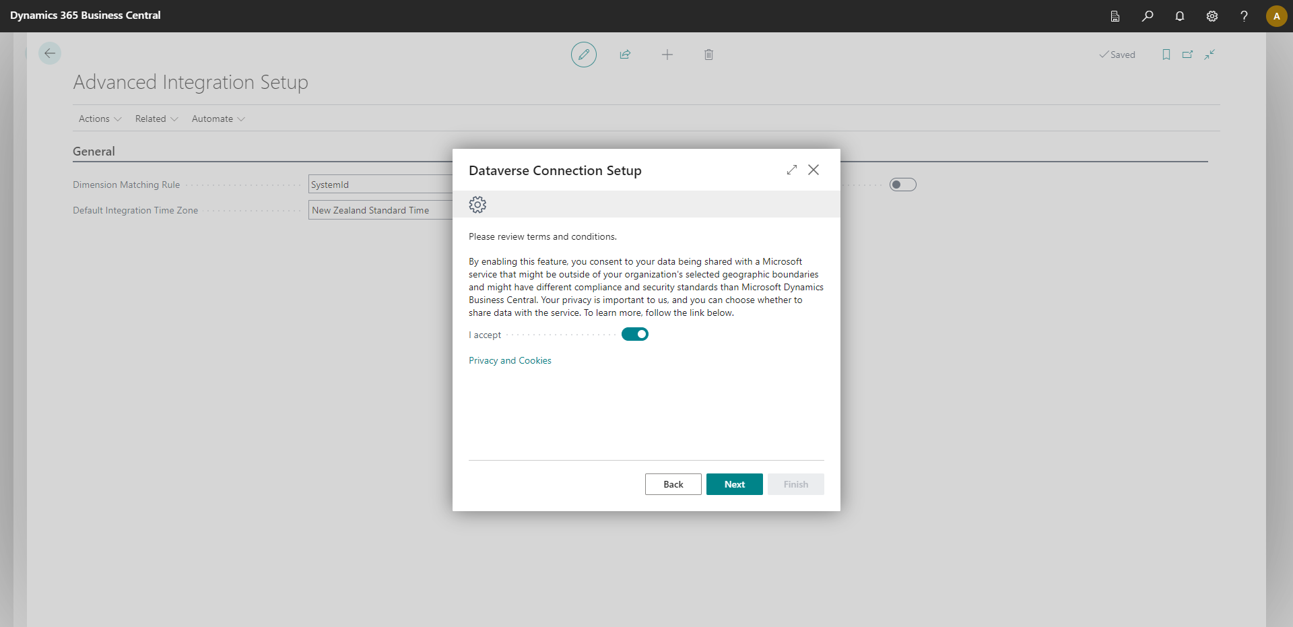This screenshot has width=1293, height=627.
Task: Open the notifications bell
Action: coord(1180,16)
